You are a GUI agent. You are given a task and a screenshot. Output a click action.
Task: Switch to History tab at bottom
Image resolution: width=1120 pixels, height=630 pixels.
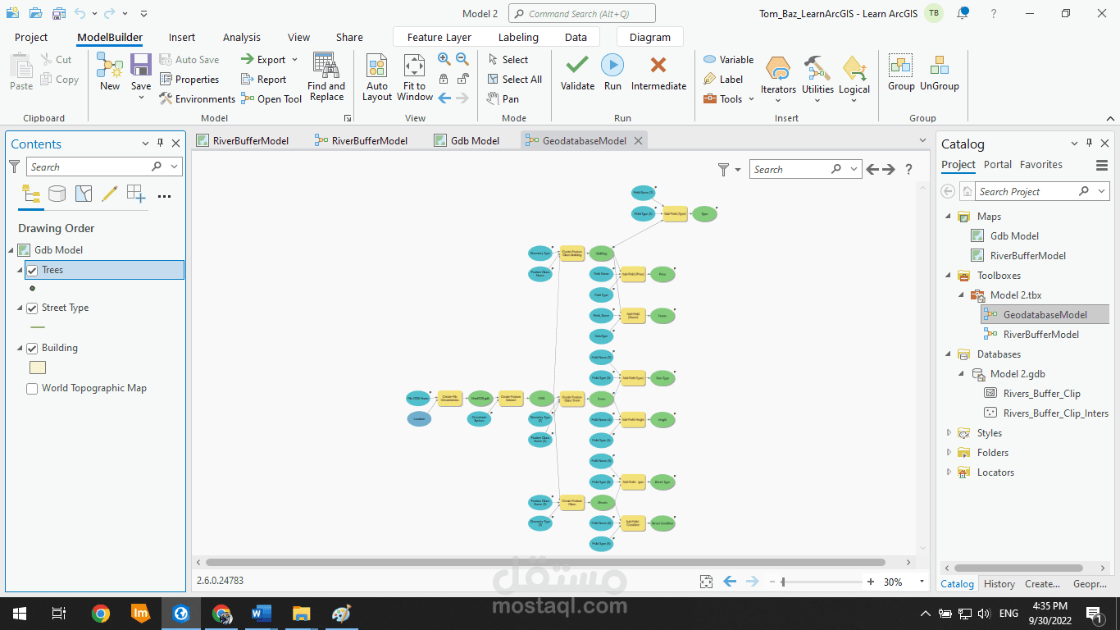click(999, 584)
